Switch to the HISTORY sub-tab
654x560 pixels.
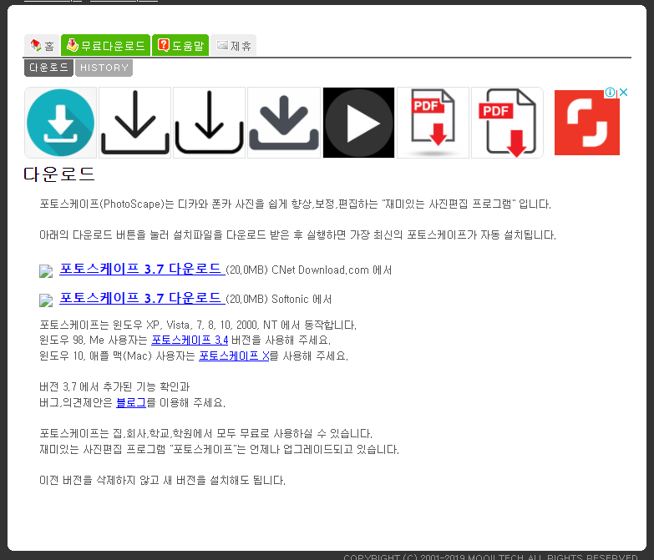pyautogui.click(x=104, y=68)
